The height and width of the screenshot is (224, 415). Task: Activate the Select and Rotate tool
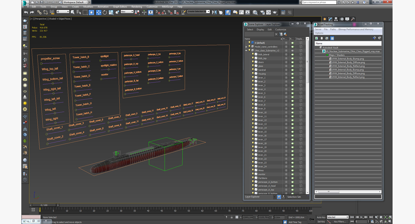click(105, 12)
